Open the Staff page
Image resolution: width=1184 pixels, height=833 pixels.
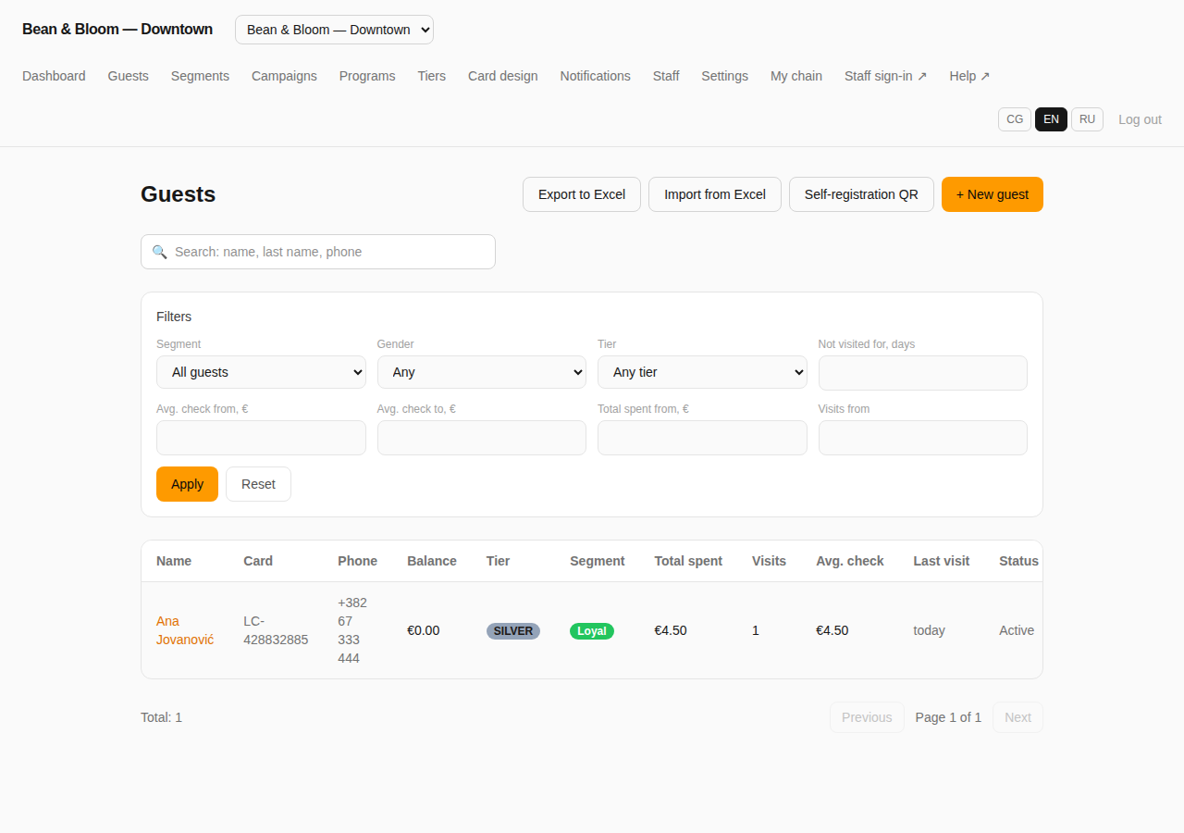(x=666, y=76)
